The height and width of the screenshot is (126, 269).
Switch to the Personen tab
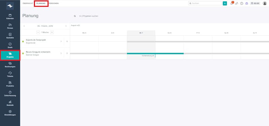click(53, 3)
